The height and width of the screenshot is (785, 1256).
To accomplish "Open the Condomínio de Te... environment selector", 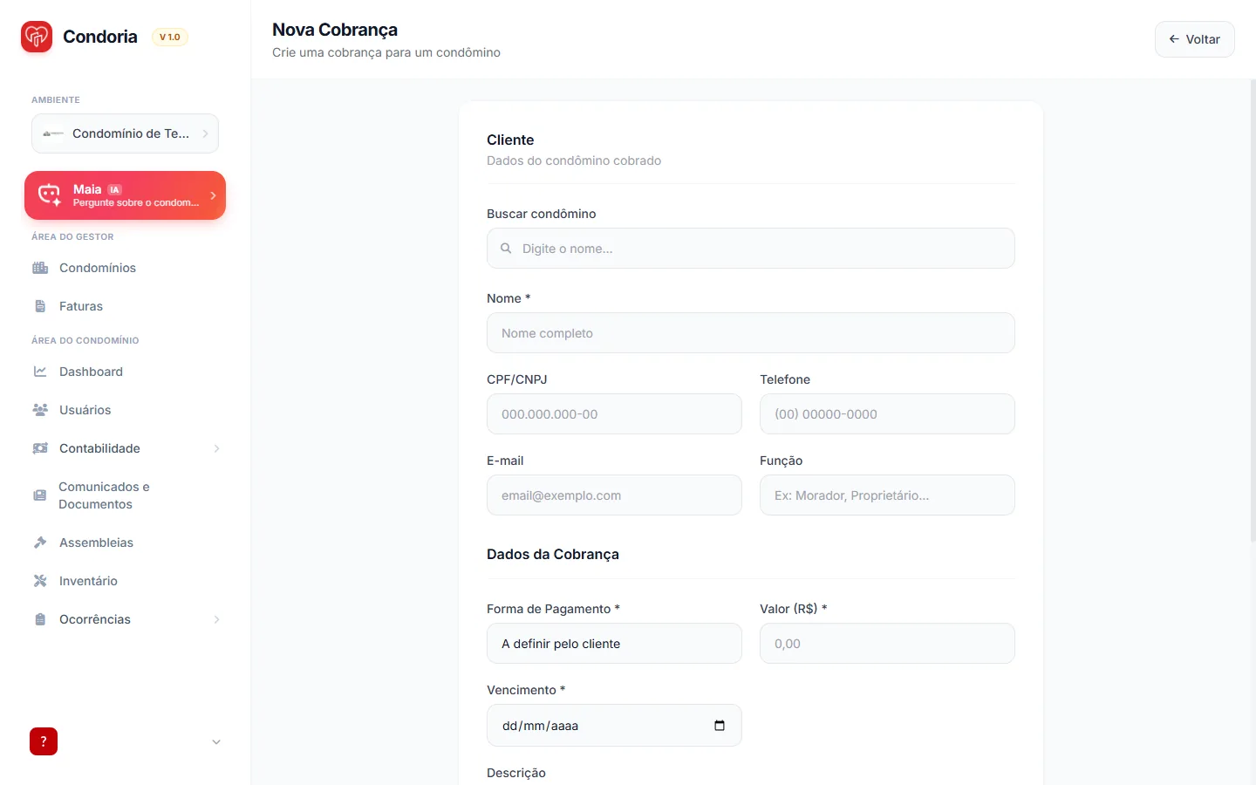I will click(126, 133).
